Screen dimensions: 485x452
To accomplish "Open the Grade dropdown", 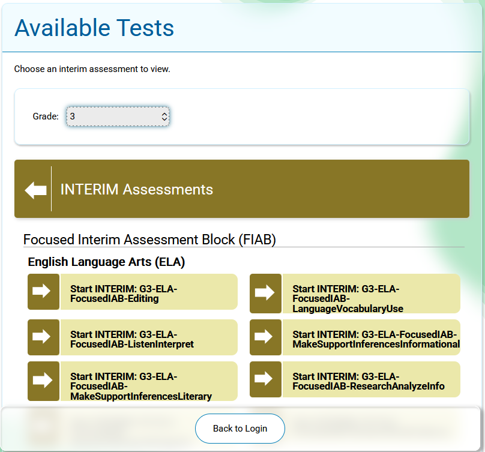I will pos(118,116).
